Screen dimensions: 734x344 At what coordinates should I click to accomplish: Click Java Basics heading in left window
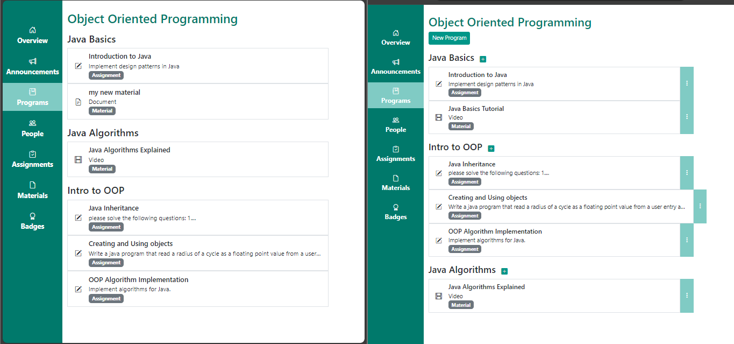pos(91,39)
